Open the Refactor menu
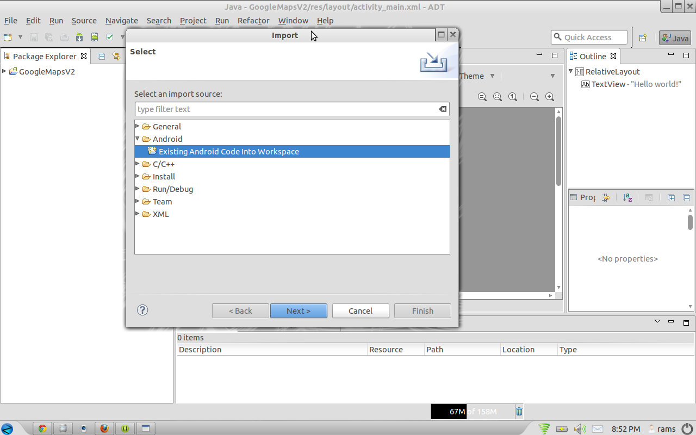This screenshot has height=435, width=696. point(253,21)
